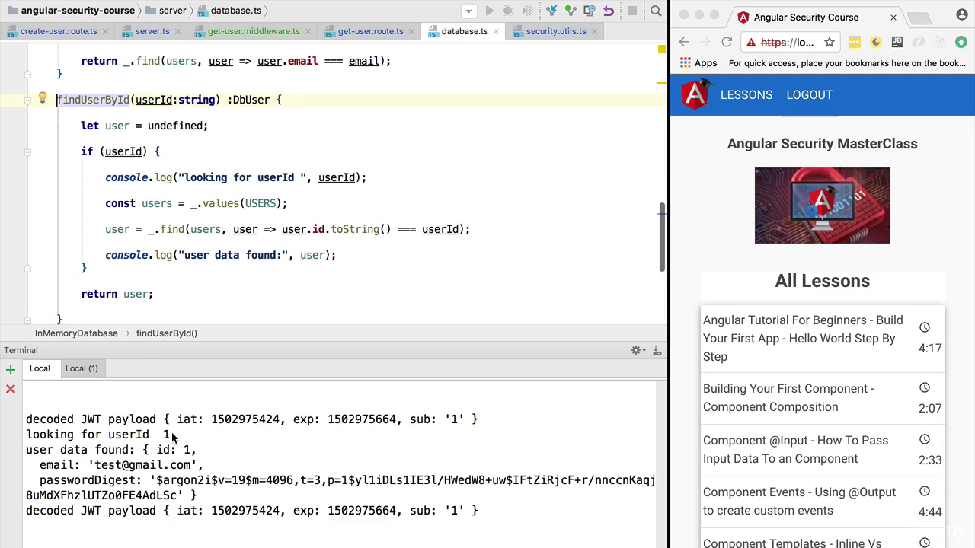The height and width of the screenshot is (548, 975).
Task: Click the moon extension icon in Chrome
Action: tap(876, 43)
